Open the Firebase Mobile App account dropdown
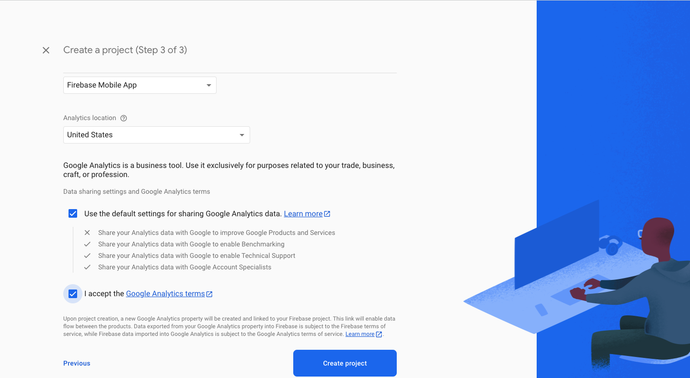Screen dimensions: 690x378 click(x=139, y=85)
